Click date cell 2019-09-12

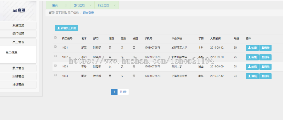pos(217,48)
